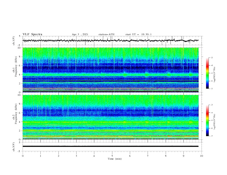Click time axis tick label "7"
Screen dimensions: 227x175
click(x=148, y=156)
